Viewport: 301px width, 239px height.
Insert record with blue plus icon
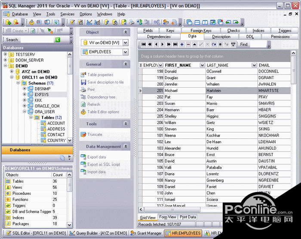(182, 45)
